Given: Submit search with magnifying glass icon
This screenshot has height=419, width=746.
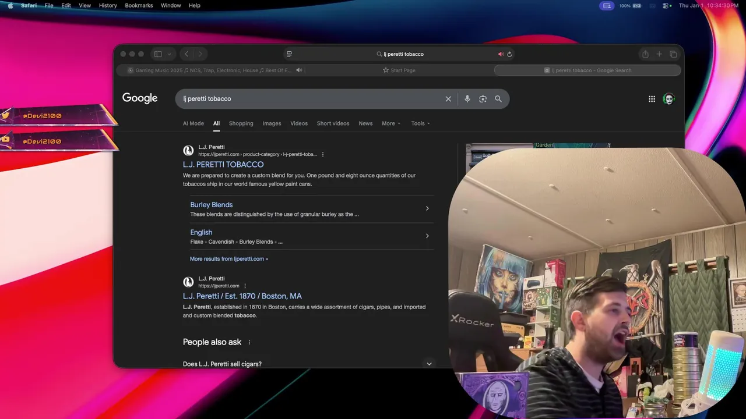Looking at the screenshot, I should (498, 99).
